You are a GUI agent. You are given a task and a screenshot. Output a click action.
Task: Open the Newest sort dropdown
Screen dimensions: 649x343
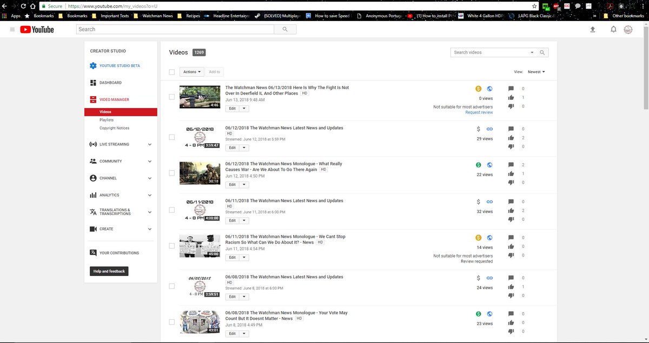pyautogui.click(x=537, y=72)
